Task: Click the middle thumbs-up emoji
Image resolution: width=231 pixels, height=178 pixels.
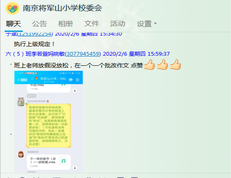Action: [x=163, y=64]
